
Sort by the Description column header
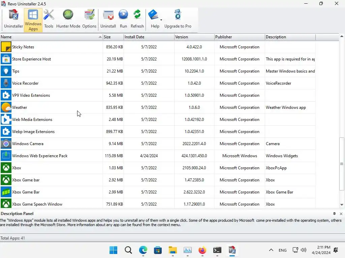coord(290,37)
